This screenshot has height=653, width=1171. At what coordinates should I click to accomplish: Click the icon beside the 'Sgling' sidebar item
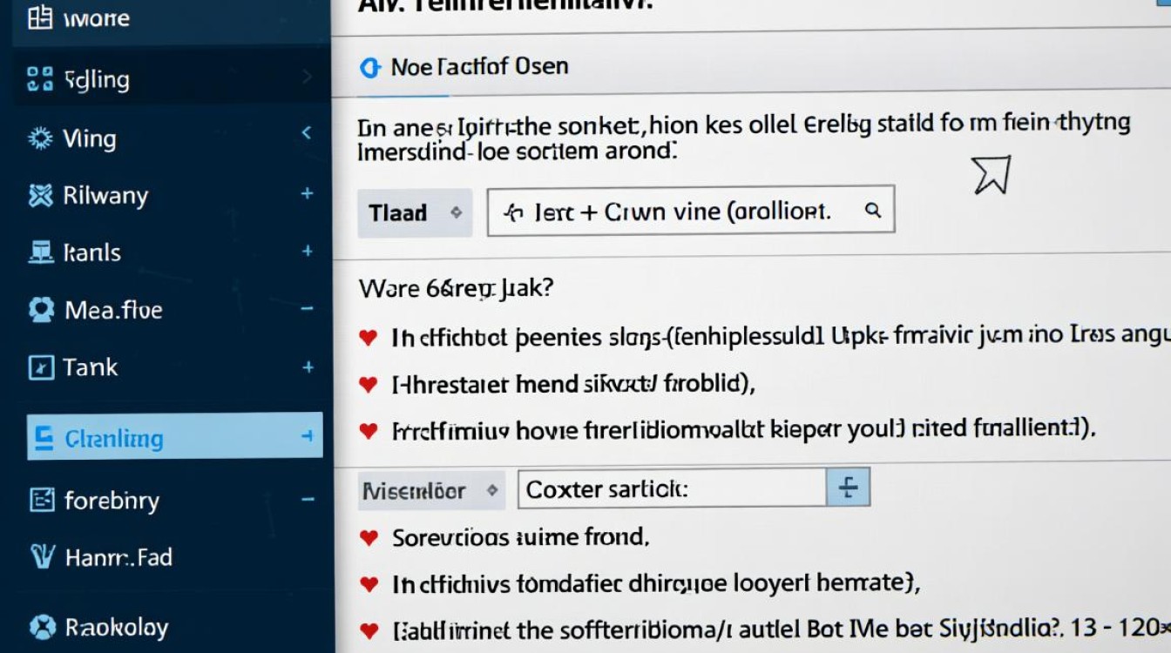(40, 79)
